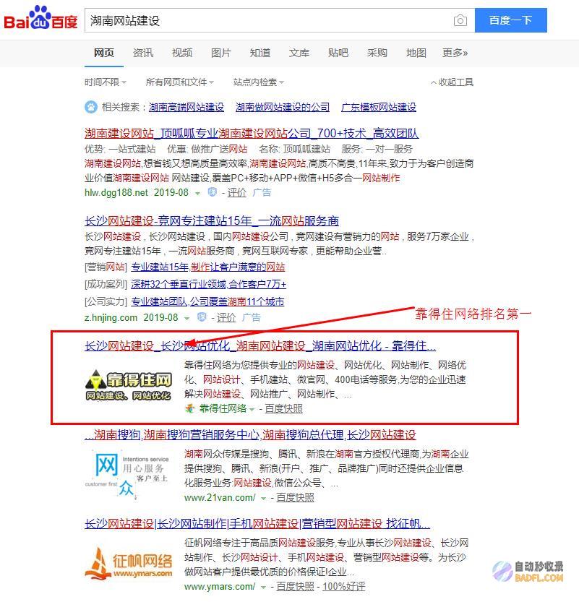The width and height of the screenshot is (579, 602).
Task: Switch to the 贴吧 tab
Action: coord(338,53)
